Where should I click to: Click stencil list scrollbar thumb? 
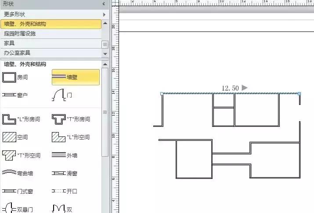point(105,44)
